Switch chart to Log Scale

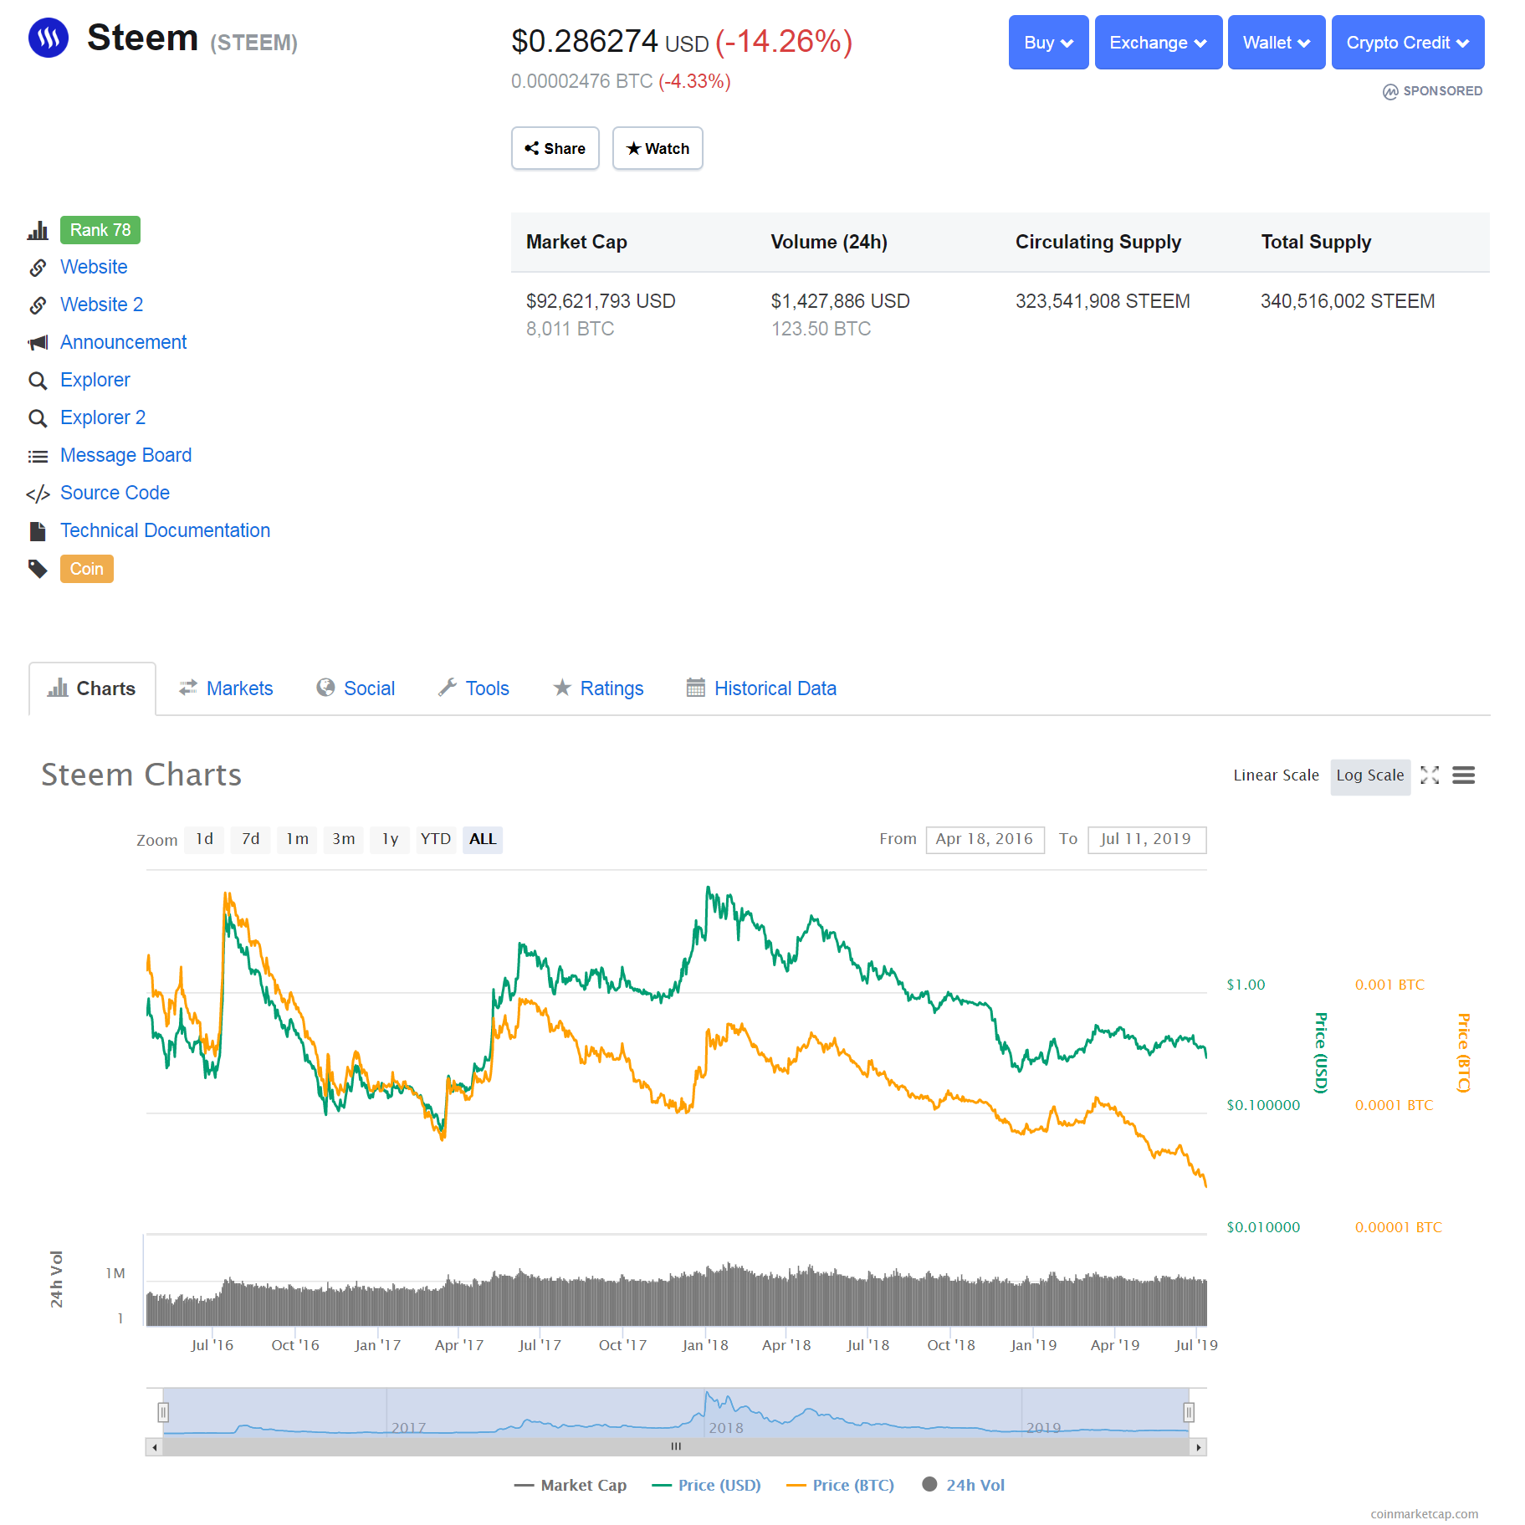click(x=1370, y=775)
